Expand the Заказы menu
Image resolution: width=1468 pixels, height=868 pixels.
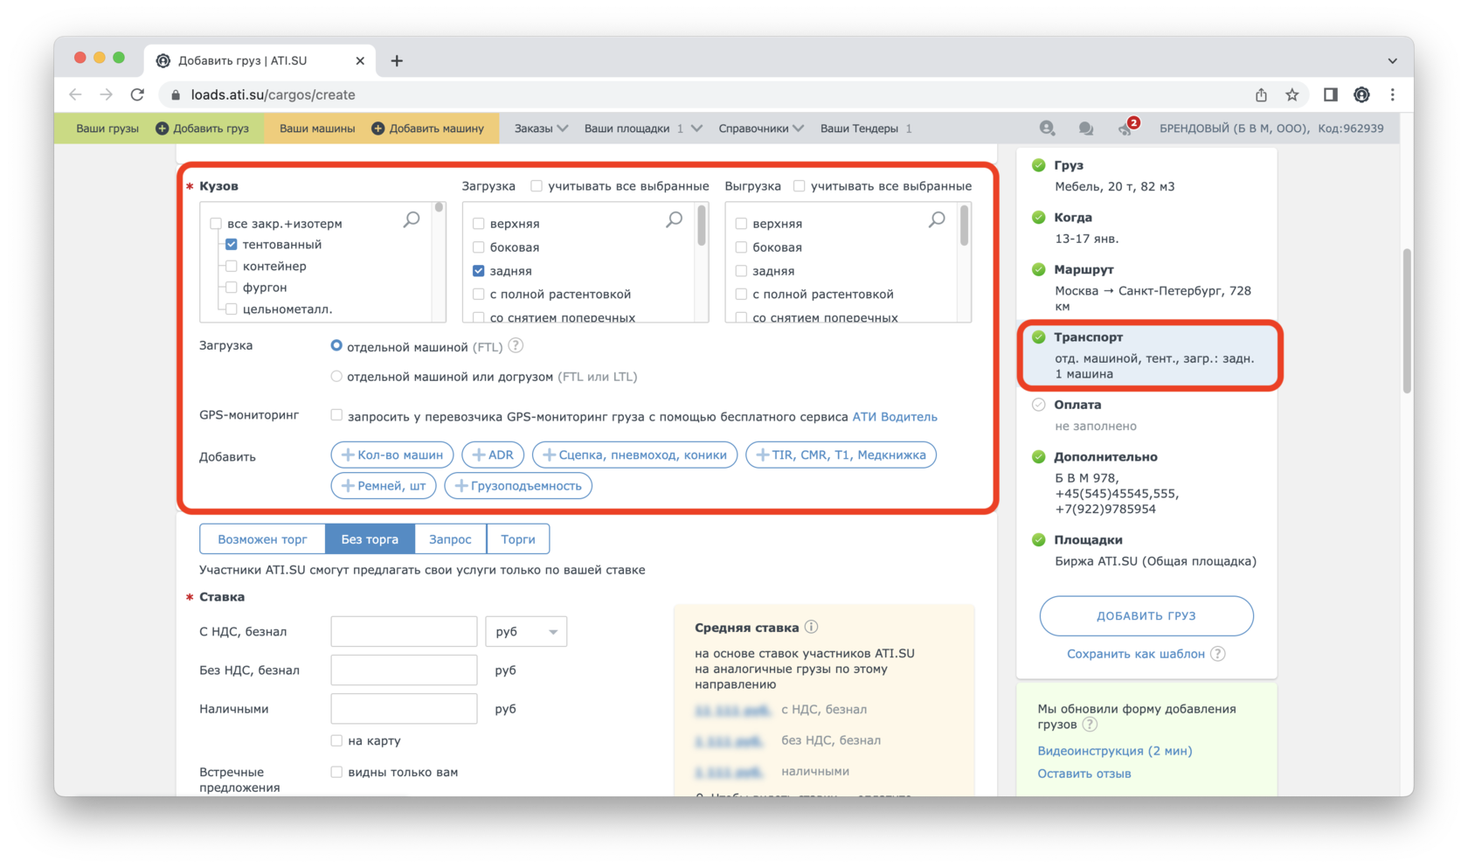click(x=541, y=128)
